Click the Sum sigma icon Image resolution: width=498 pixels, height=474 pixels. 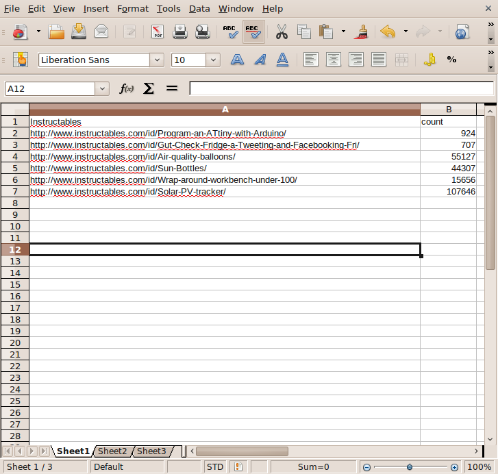tap(149, 88)
